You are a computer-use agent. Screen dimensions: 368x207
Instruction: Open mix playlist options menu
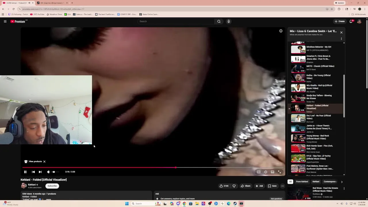(x=341, y=39)
